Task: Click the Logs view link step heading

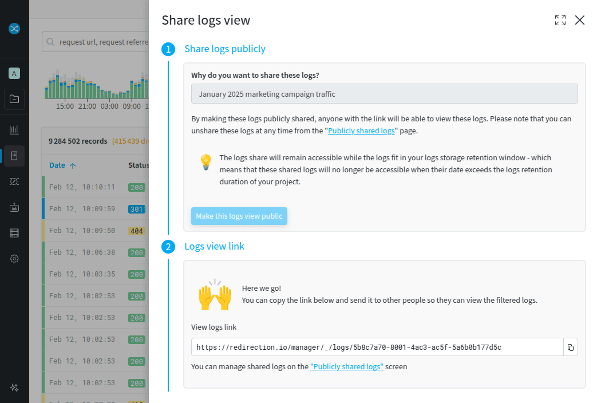Action: (214, 247)
